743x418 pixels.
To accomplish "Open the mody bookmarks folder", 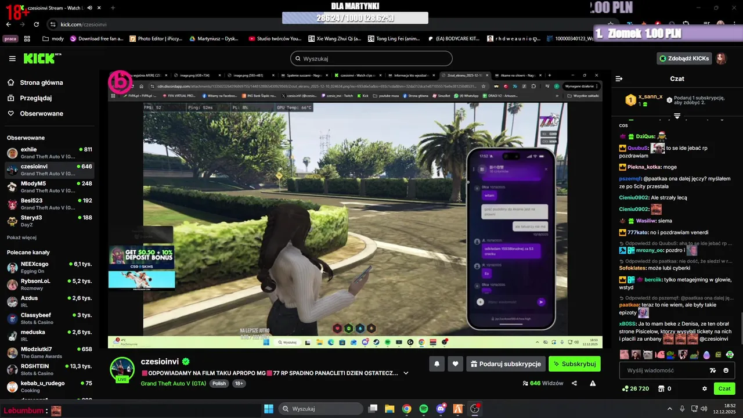I will 53,39.
